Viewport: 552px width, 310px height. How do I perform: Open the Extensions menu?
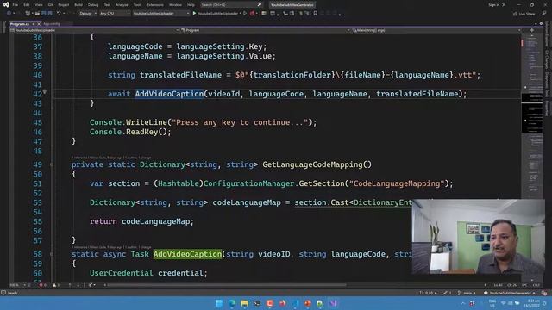coord(155,5)
